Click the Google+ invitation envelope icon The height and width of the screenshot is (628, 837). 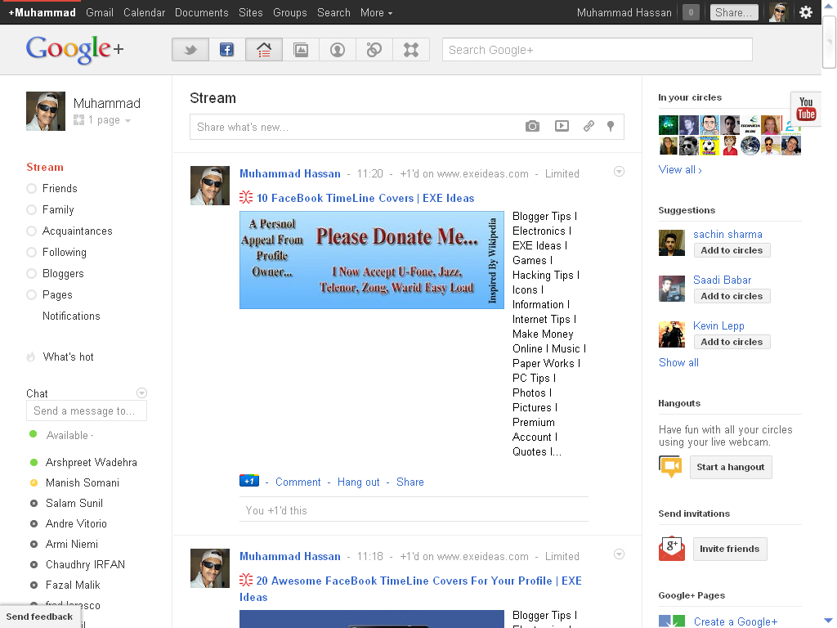pyautogui.click(x=672, y=549)
